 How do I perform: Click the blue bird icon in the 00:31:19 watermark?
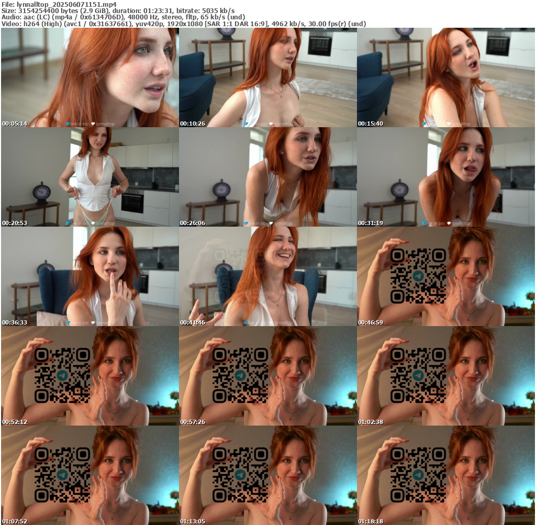(424, 224)
